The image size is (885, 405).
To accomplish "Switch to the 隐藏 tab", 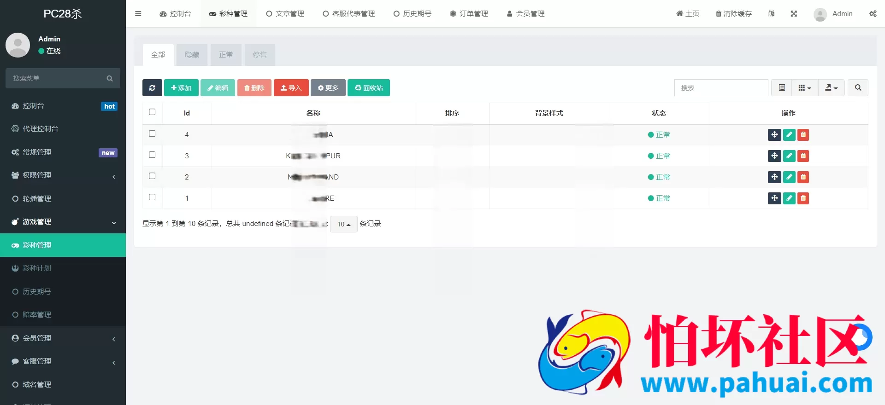I will (192, 55).
